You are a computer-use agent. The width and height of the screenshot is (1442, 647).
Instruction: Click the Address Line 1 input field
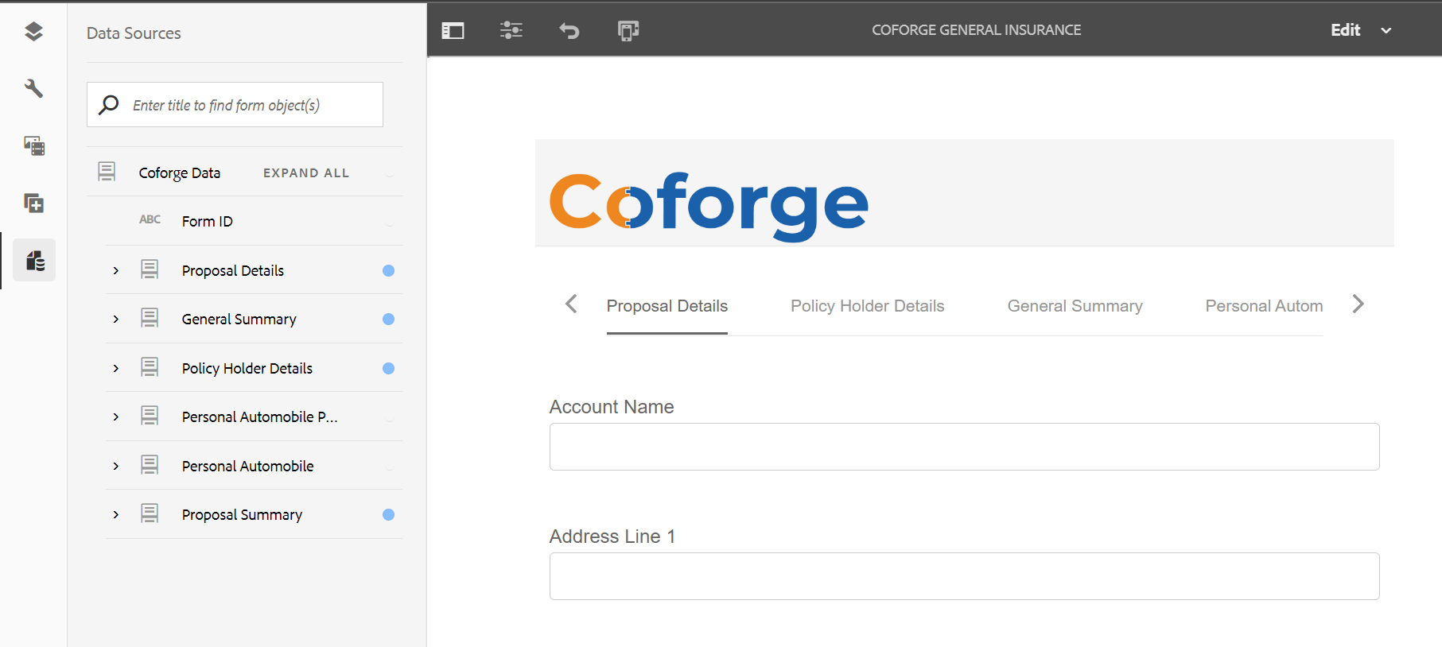(x=964, y=576)
